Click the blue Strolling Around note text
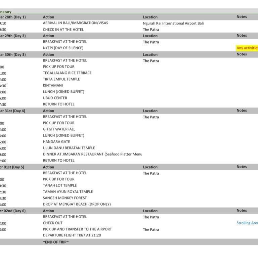The height and width of the screenshot is (258, 258). [x=247, y=223]
